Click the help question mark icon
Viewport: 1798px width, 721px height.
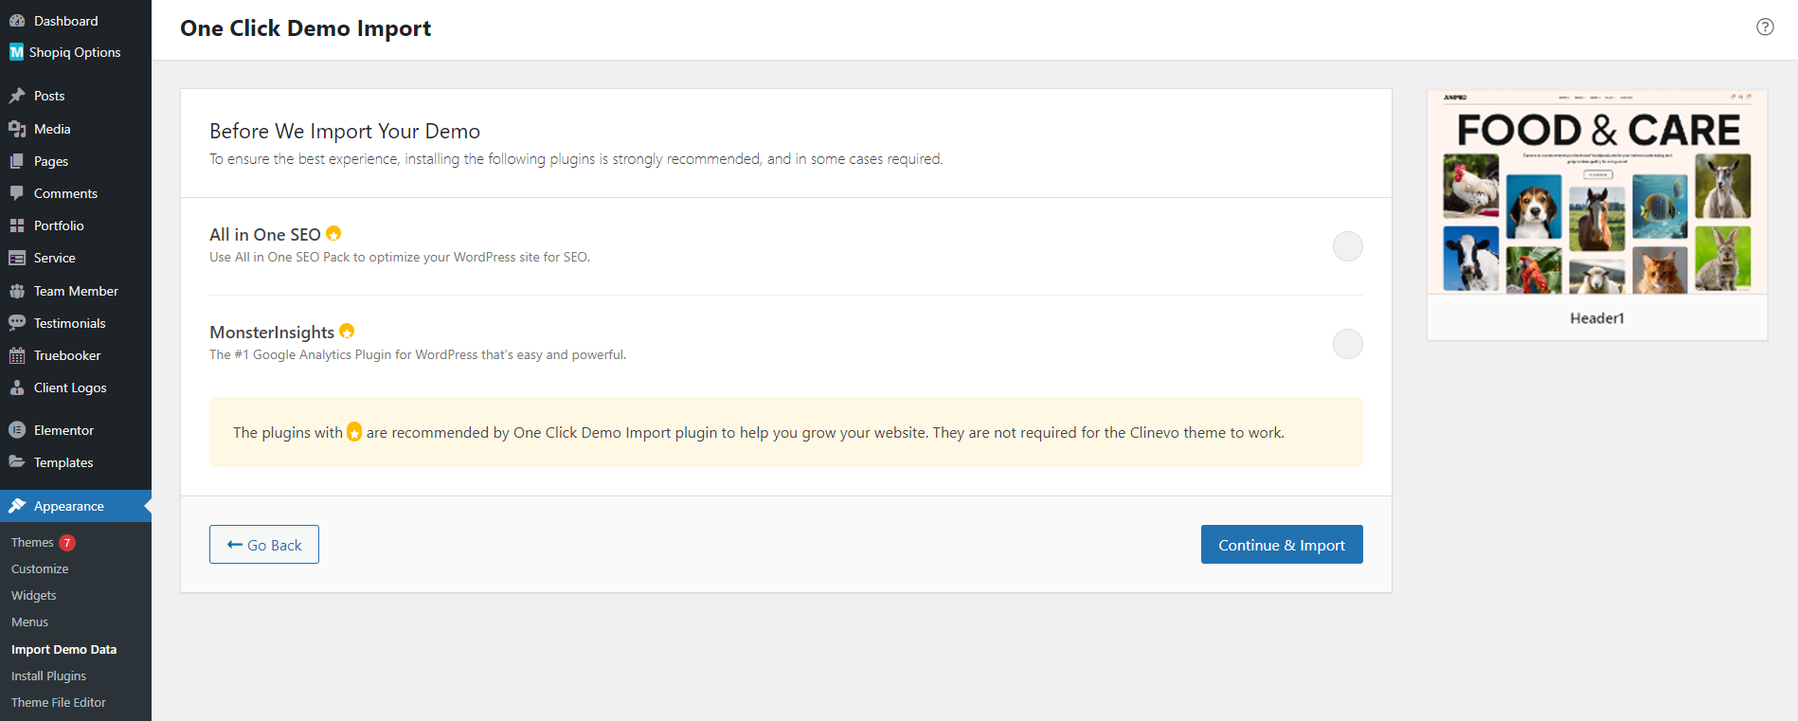[x=1765, y=27]
